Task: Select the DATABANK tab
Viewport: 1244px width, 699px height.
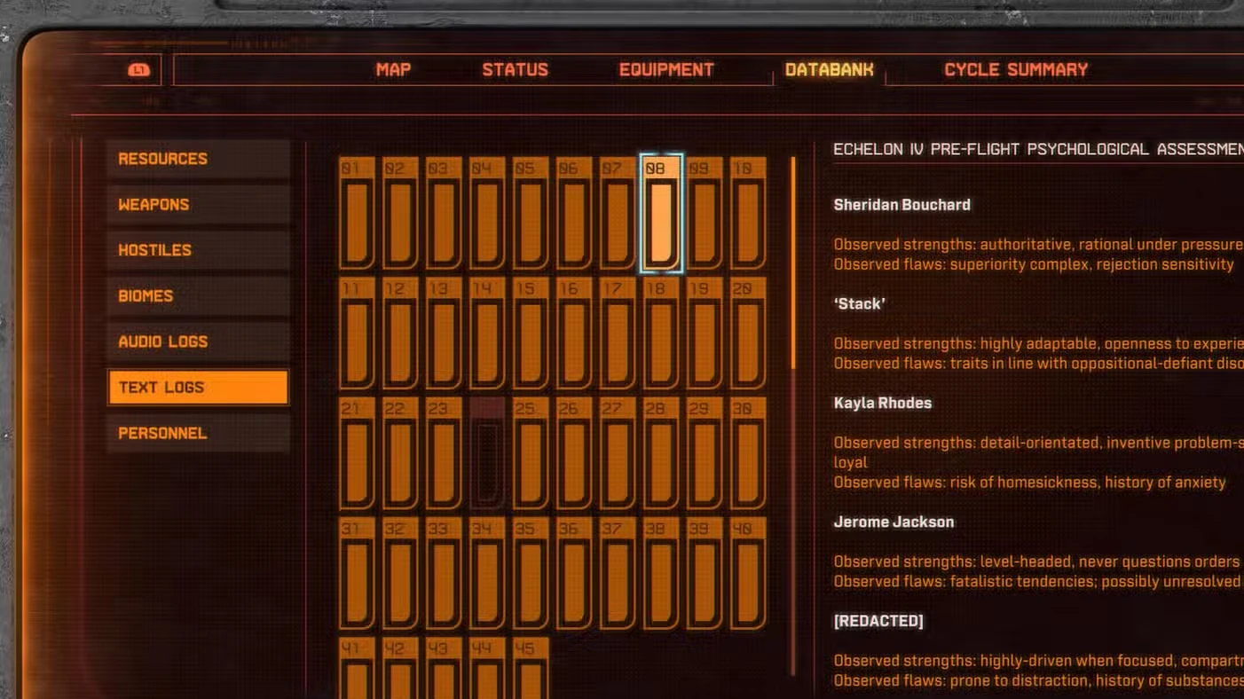Action: click(x=829, y=69)
